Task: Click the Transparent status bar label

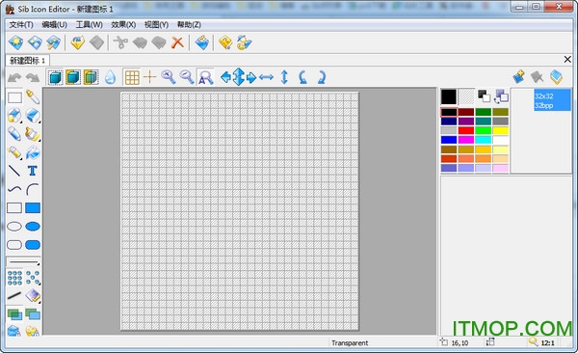Action: [x=350, y=343]
